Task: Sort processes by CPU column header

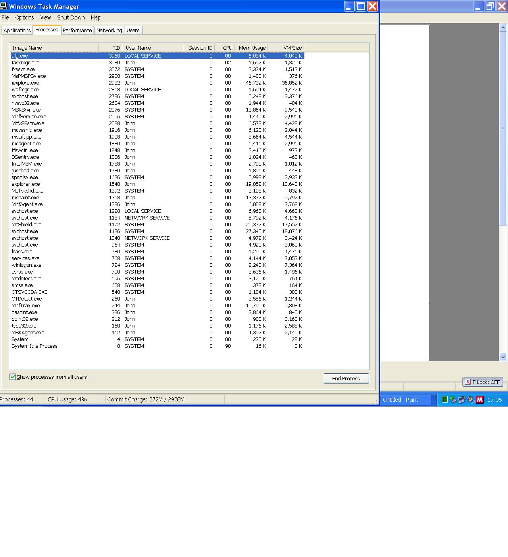Action: 225,48
